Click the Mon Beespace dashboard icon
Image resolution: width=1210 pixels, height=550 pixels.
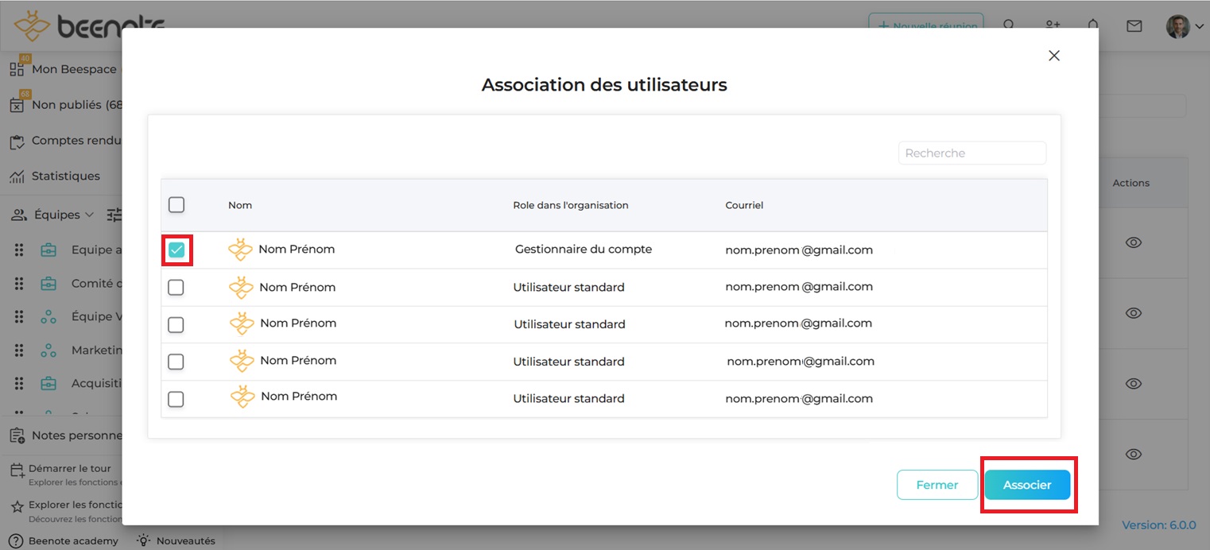coord(17,69)
